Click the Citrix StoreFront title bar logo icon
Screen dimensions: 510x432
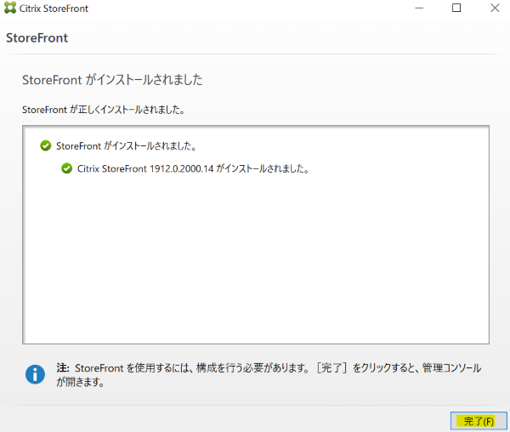pyautogui.click(x=10, y=8)
